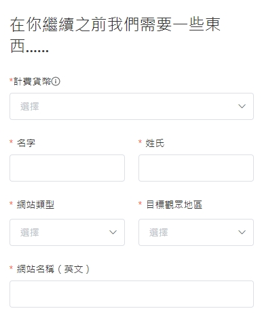The height and width of the screenshot is (313, 262).
Task: Click the 選擇 placeholder under 目標觀眾地區
Action: pyautogui.click(x=159, y=232)
